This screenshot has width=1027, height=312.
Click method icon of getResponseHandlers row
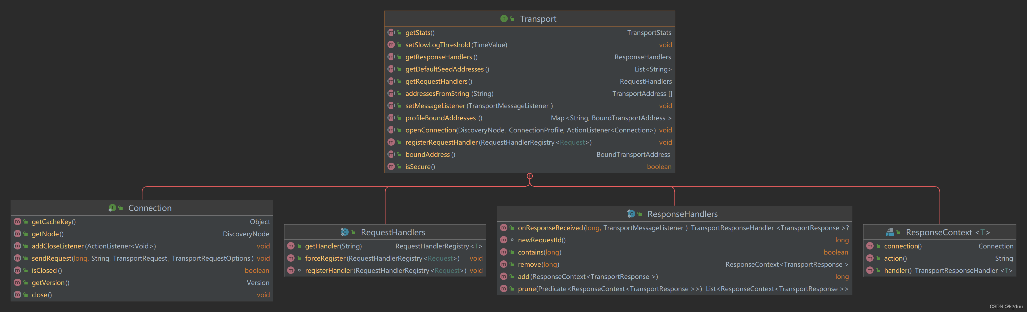tap(391, 57)
